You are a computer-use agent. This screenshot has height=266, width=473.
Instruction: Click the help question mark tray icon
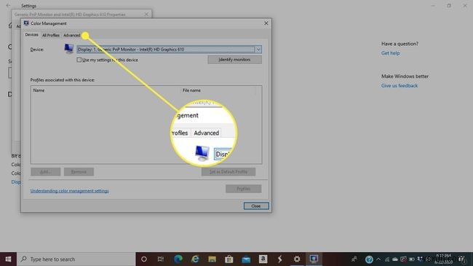[369, 259]
